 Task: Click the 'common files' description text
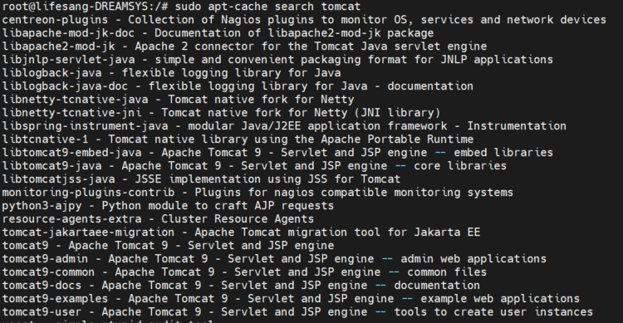click(447, 272)
